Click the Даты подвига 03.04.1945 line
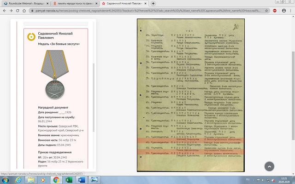Screen dimensions: 295x184 [x=54, y=145]
